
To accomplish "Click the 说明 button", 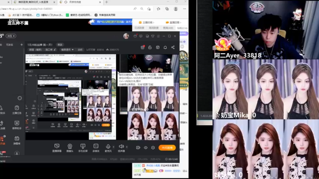I will coord(80,50).
